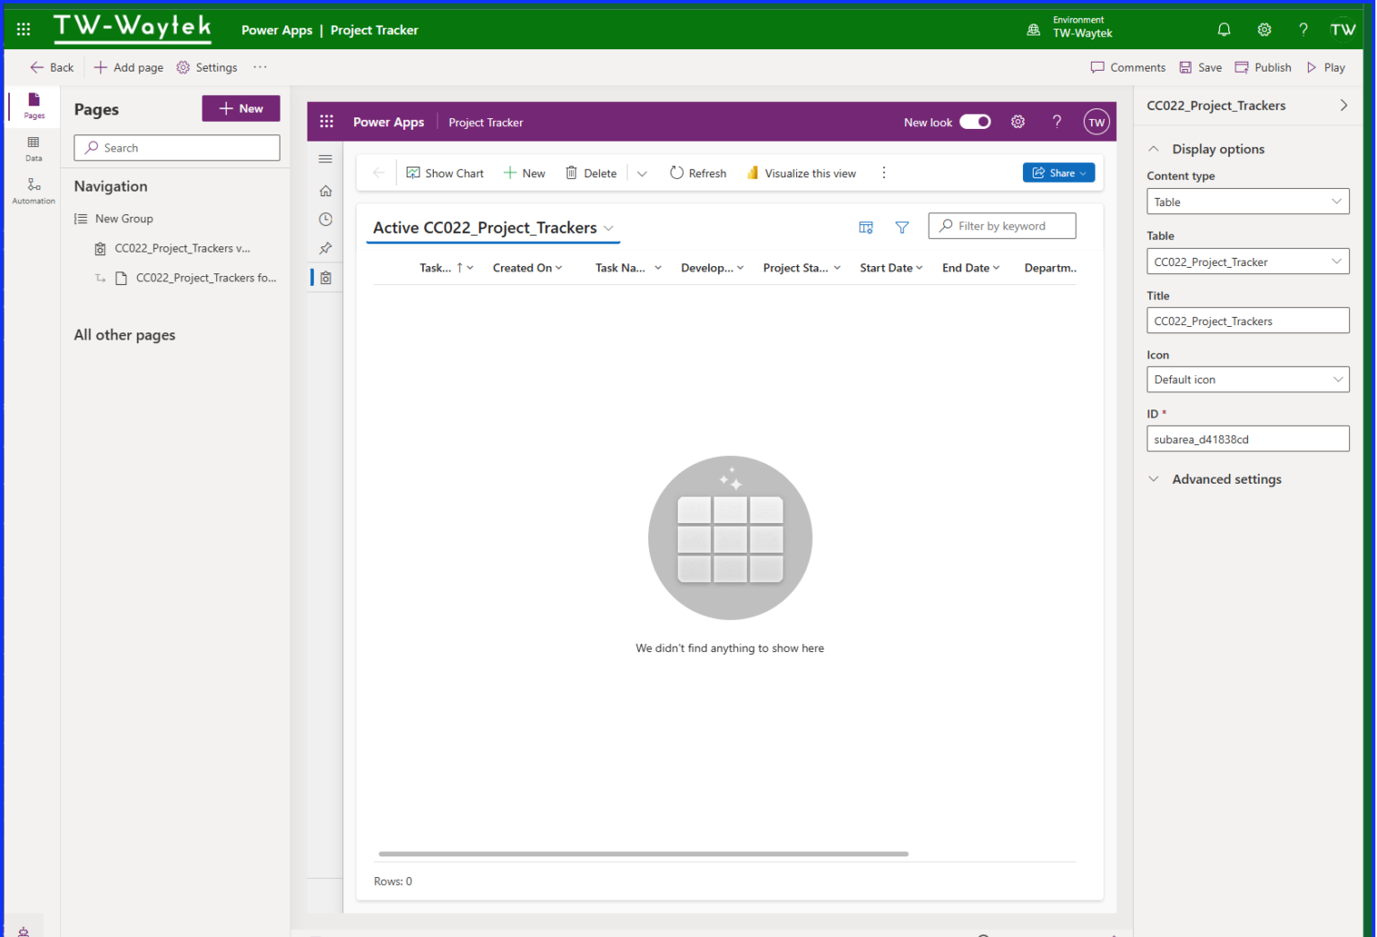Open the Automation panel icon
The image size is (1377, 937).
pos(33,189)
